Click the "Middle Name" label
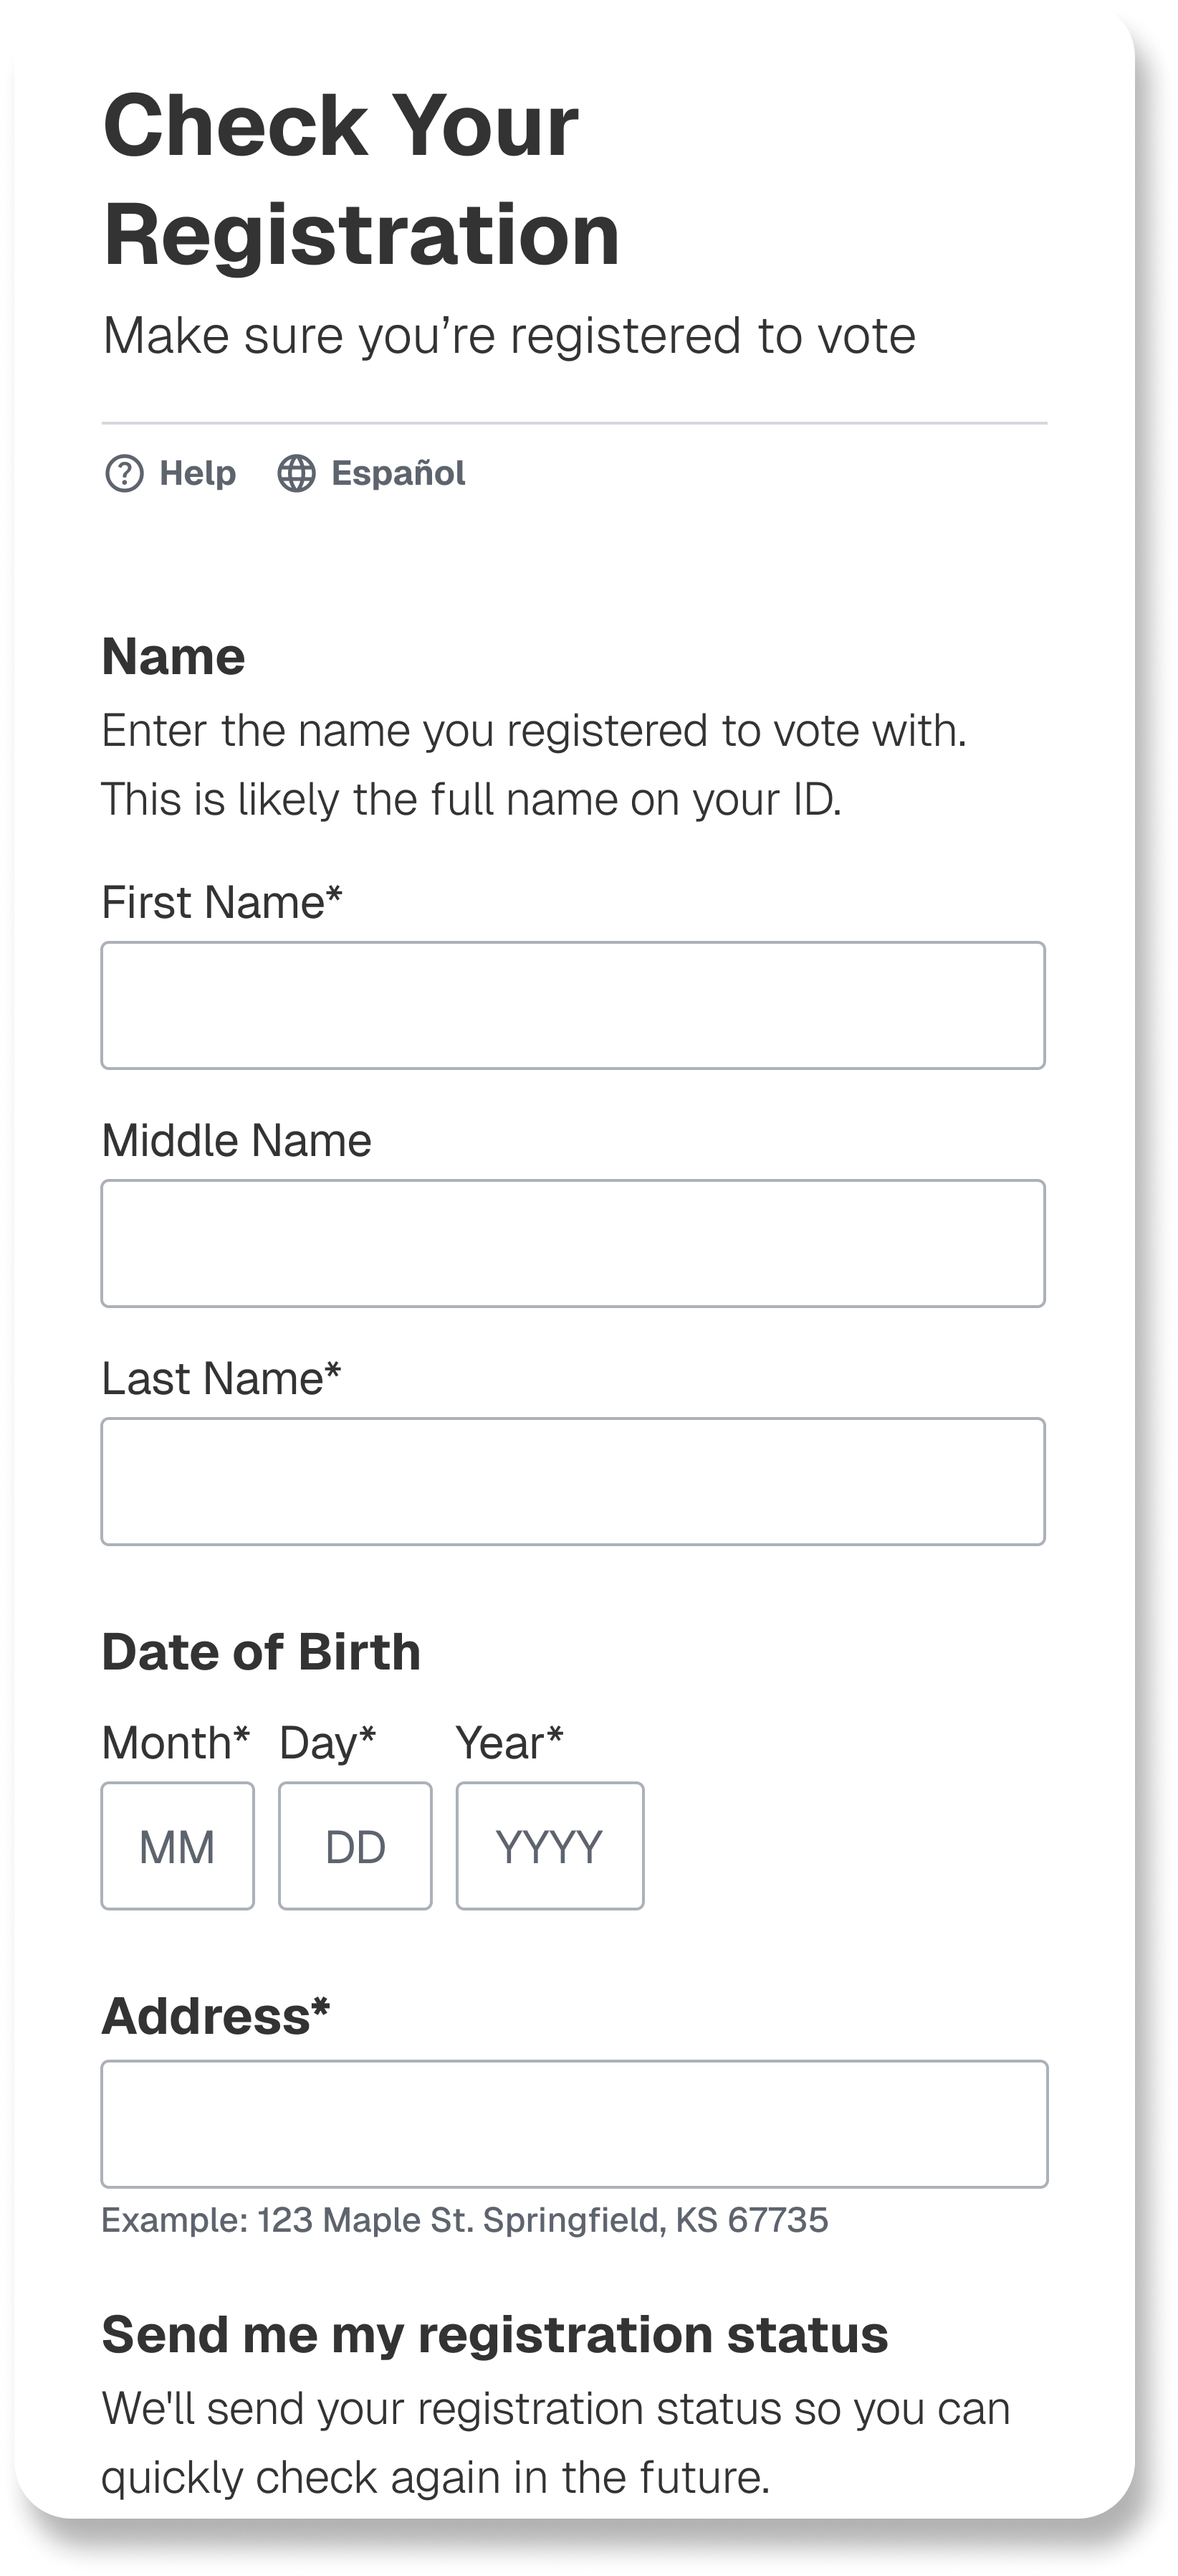This screenshot has height=2576, width=1178. click(236, 1140)
